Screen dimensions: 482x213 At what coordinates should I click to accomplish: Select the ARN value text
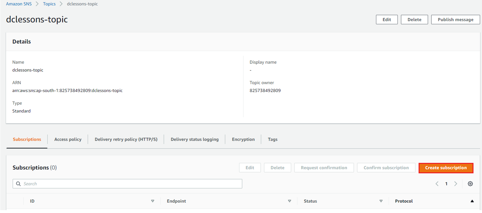pos(67,90)
